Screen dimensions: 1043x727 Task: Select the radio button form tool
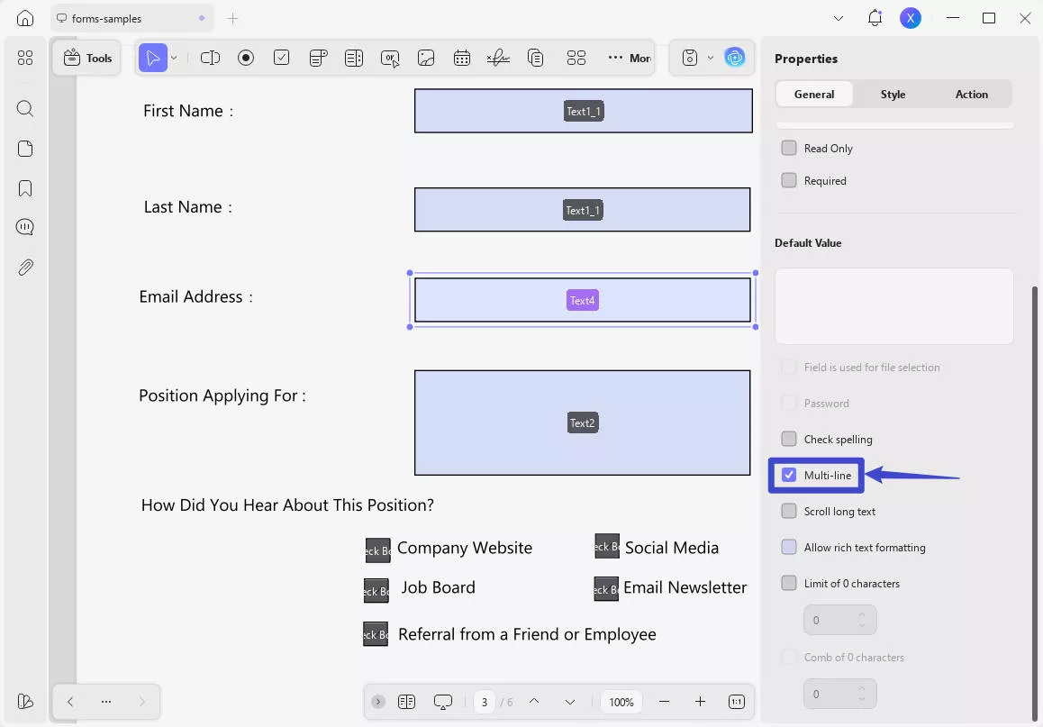(x=246, y=57)
